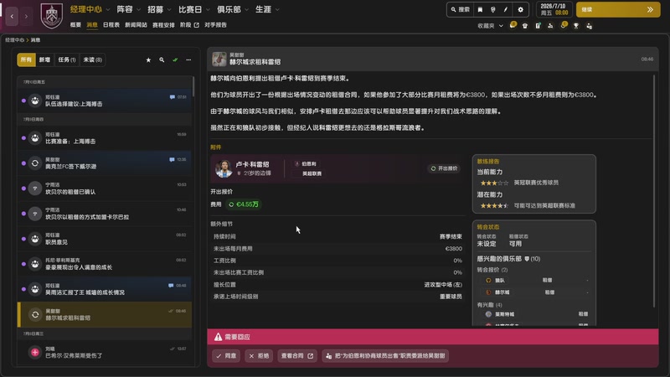Image resolution: width=670 pixels, height=377 pixels.
Task: Open the 经理中心 menu dropdown
Action: click(90, 9)
